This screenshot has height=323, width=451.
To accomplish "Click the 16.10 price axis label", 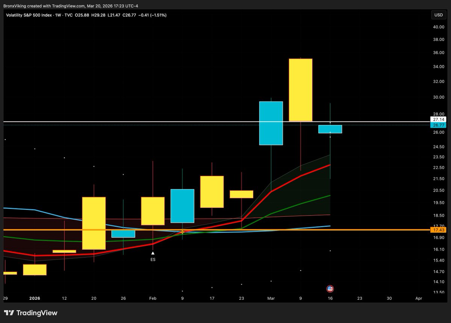I will [439, 249].
